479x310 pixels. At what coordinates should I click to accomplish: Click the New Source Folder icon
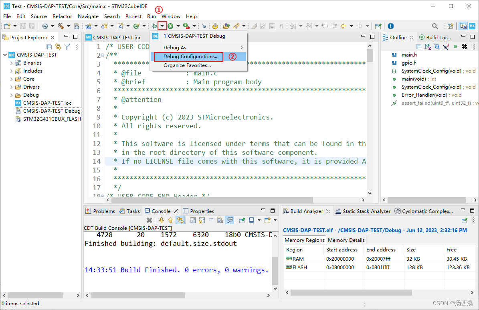(105, 26)
